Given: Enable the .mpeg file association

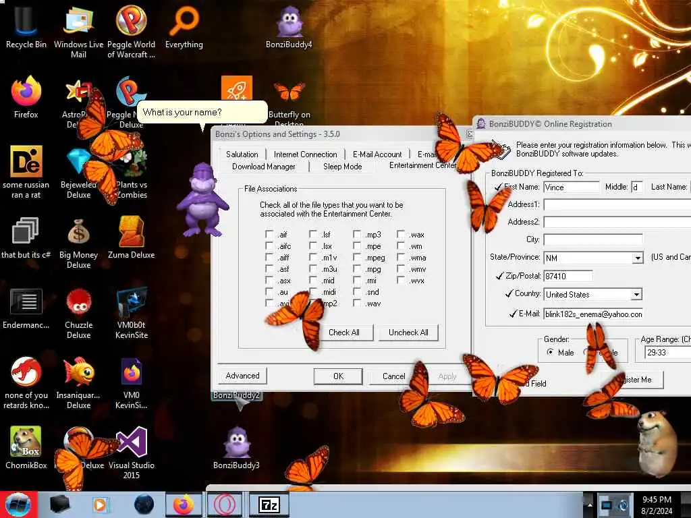Looking at the screenshot, I should click(x=357, y=257).
